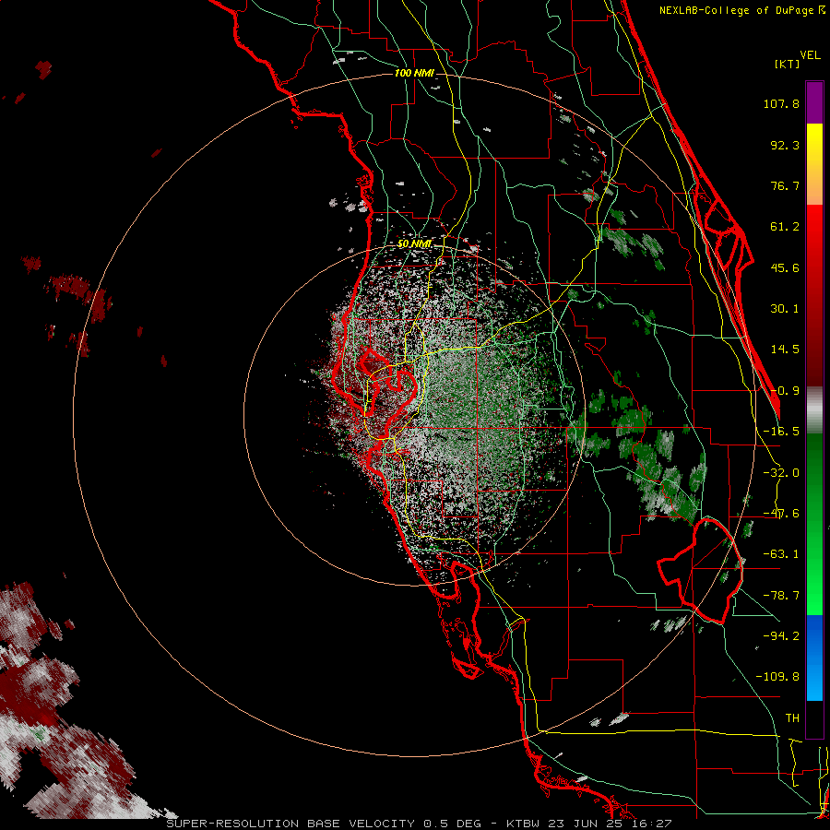This screenshot has height=830, width=830.
Task: Click the NEXLAB-College of DuPage title text
Action: coord(741,10)
